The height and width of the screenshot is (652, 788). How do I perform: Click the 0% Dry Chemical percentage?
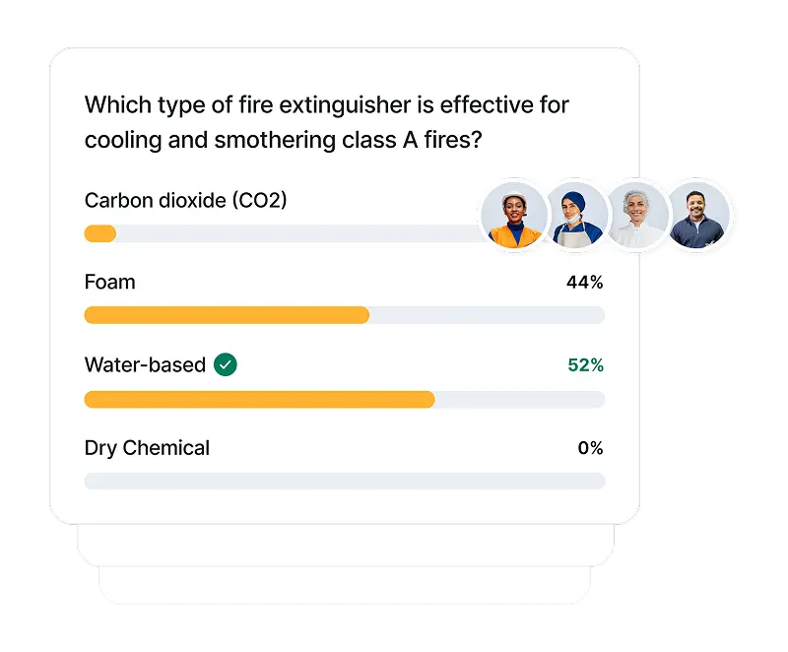click(x=590, y=448)
